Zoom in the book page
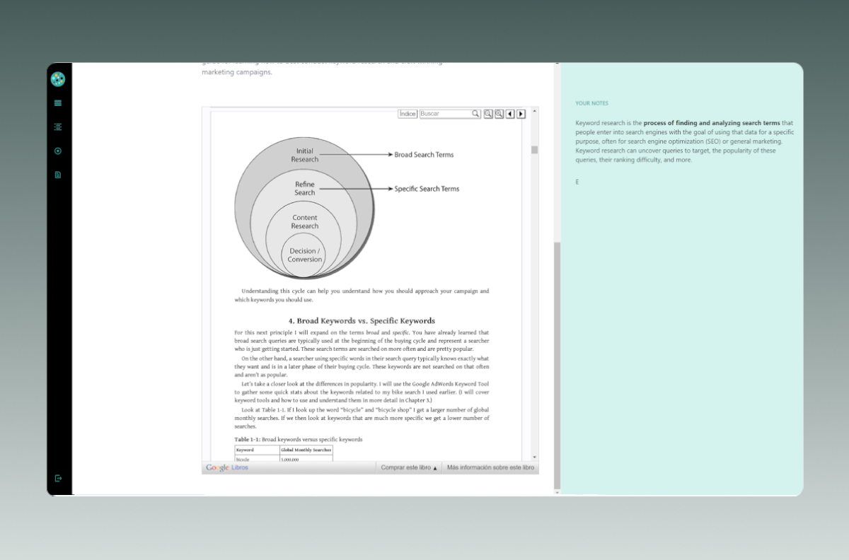Image resolution: width=849 pixels, height=560 pixels. click(499, 114)
